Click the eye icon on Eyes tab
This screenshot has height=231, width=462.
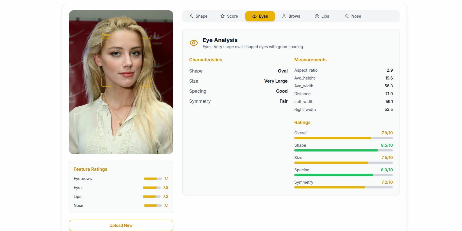(255, 16)
